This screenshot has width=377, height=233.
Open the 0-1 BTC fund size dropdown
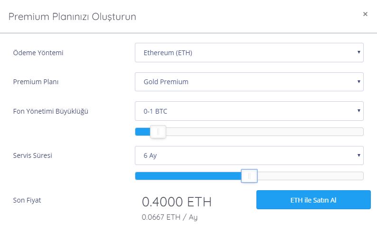point(249,111)
